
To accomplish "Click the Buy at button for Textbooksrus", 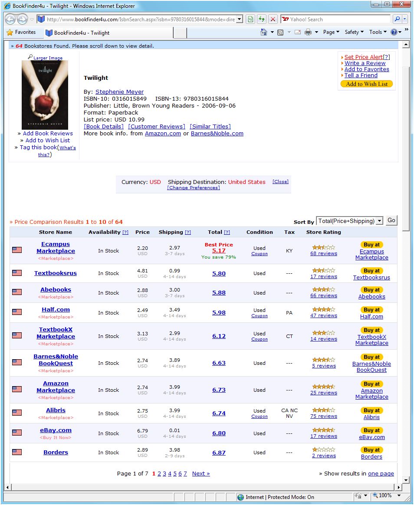I will (371, 271).
